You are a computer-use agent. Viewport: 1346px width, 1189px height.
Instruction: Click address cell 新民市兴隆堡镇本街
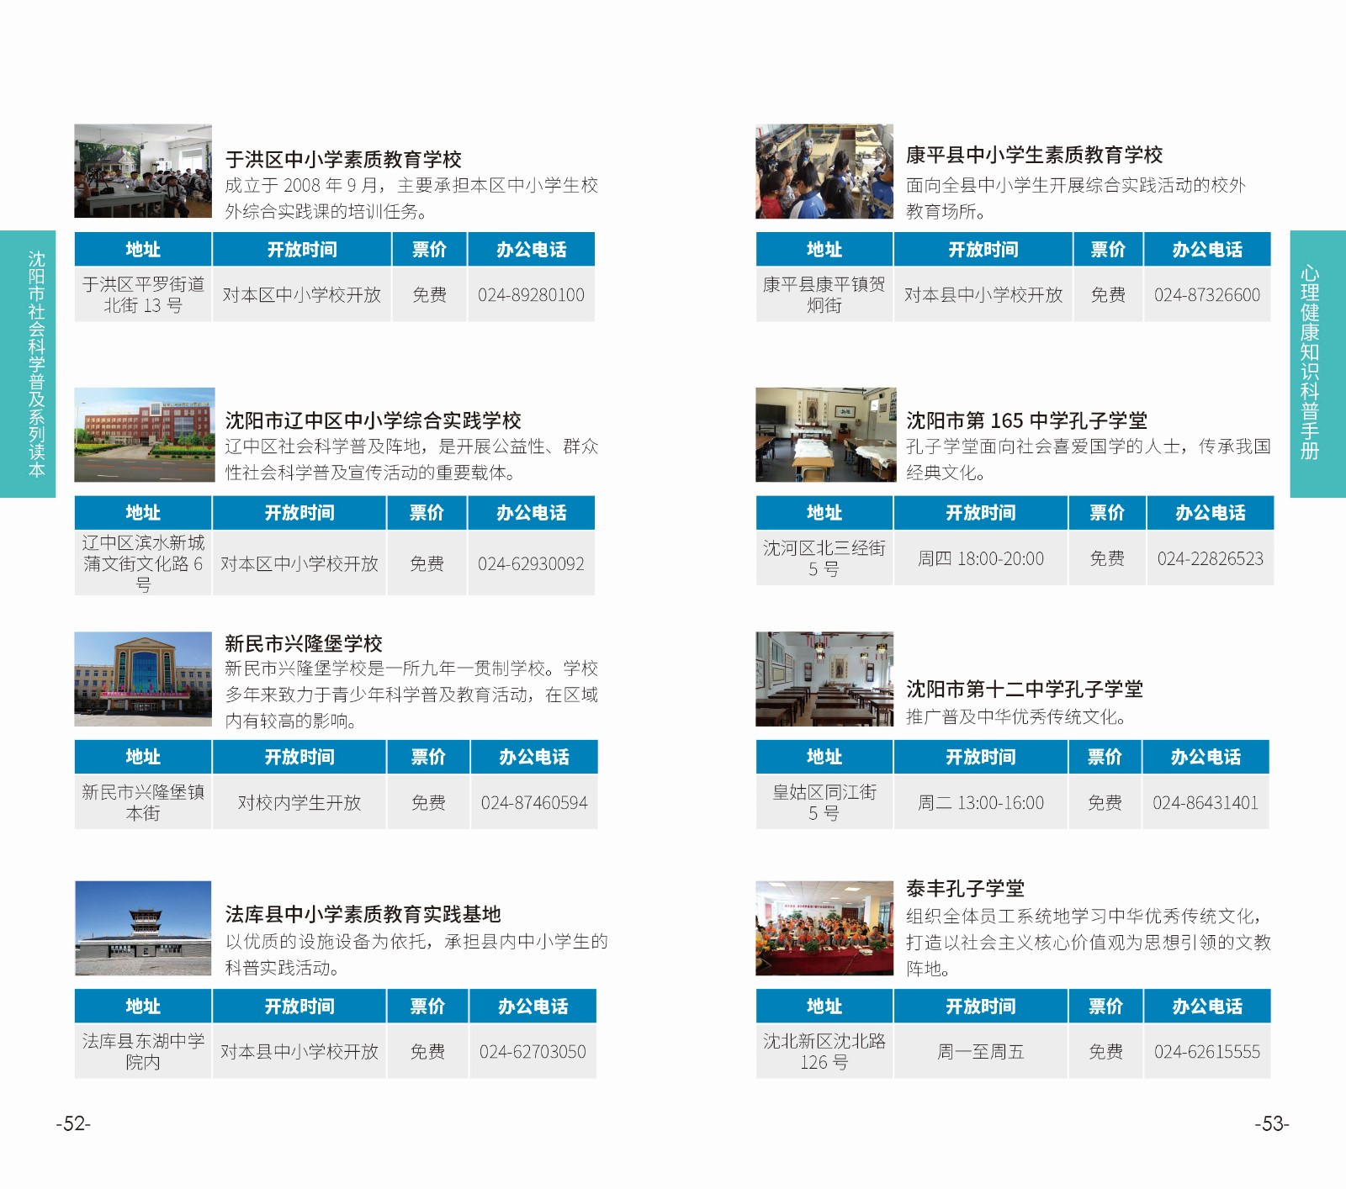coord(143,802)
